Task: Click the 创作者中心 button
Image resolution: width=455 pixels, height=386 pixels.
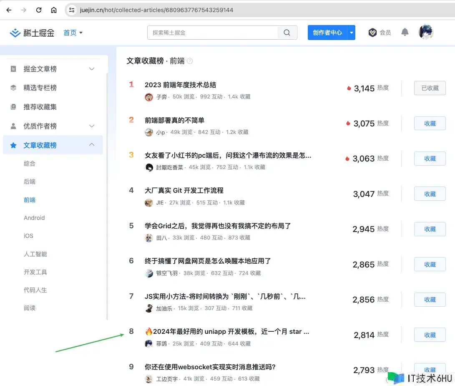Action: [327, 33]
